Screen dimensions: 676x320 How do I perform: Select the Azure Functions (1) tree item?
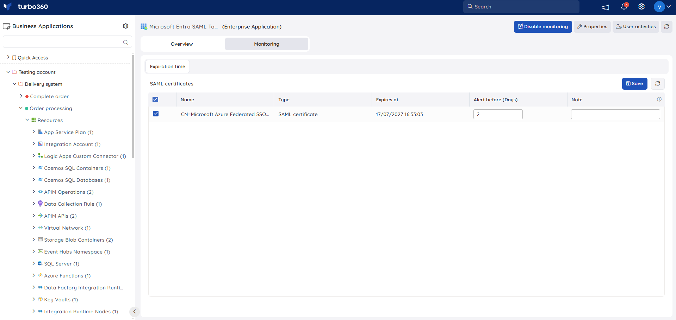point(67,276)
